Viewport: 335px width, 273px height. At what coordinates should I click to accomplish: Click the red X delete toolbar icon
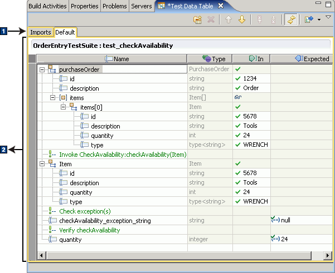pyautogui.click(x=211, y=19)
